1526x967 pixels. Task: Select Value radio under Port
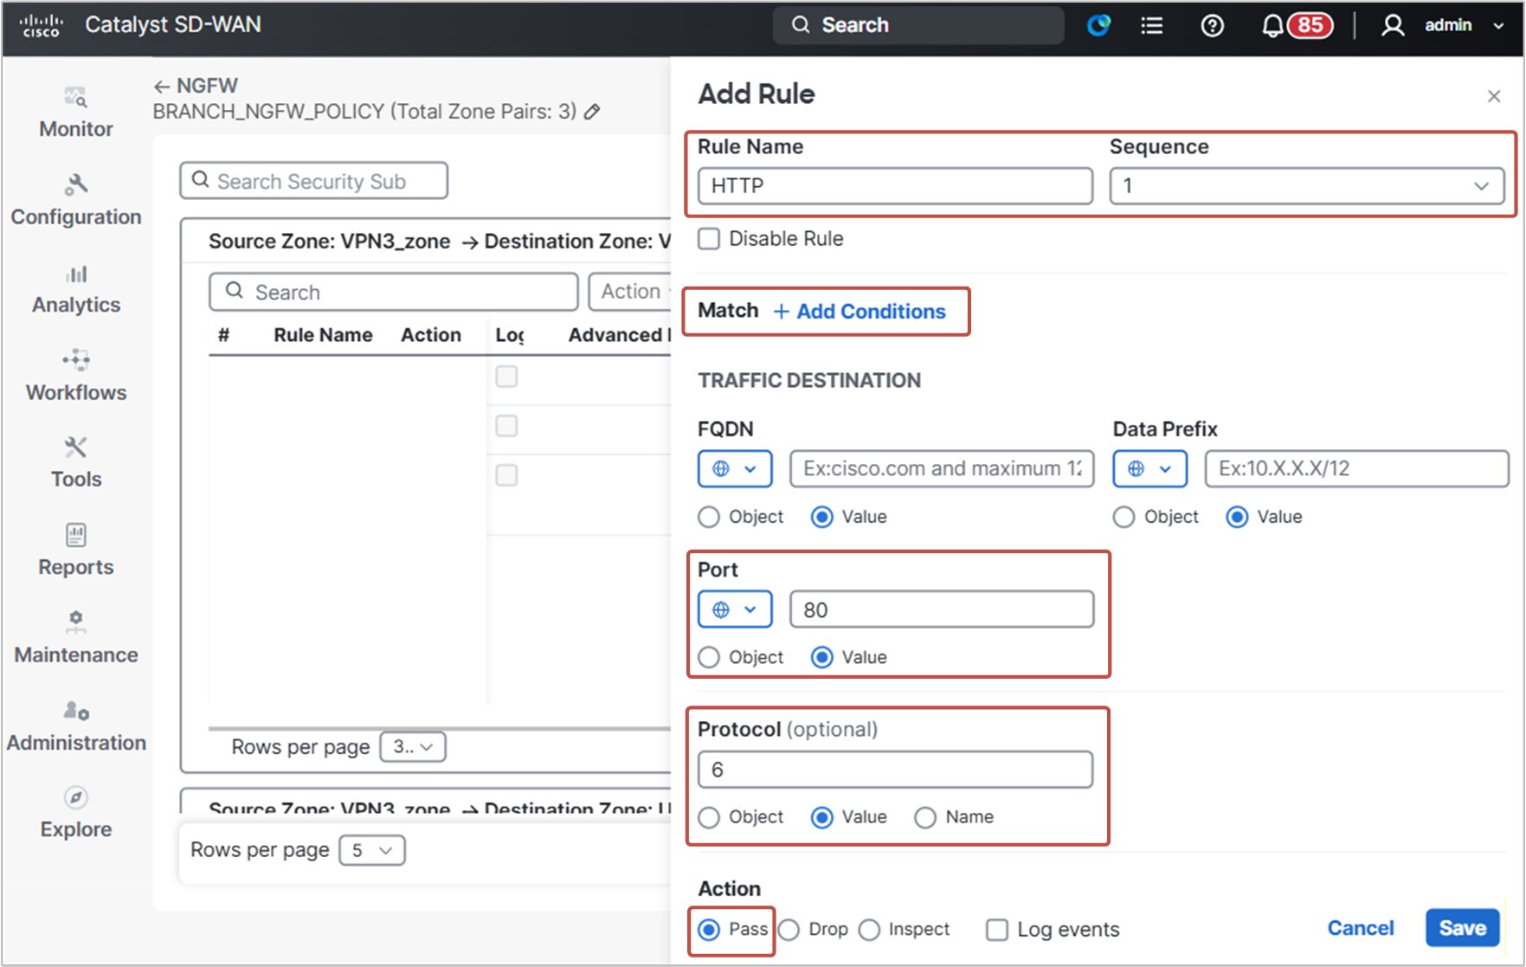pyautogui.click(x=822, y=658)
